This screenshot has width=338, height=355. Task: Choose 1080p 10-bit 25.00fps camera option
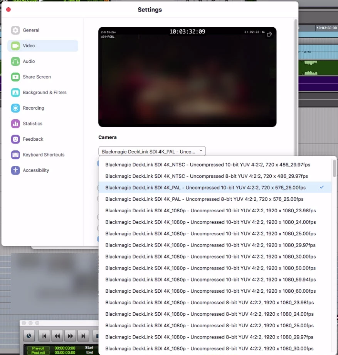point(215,233)
